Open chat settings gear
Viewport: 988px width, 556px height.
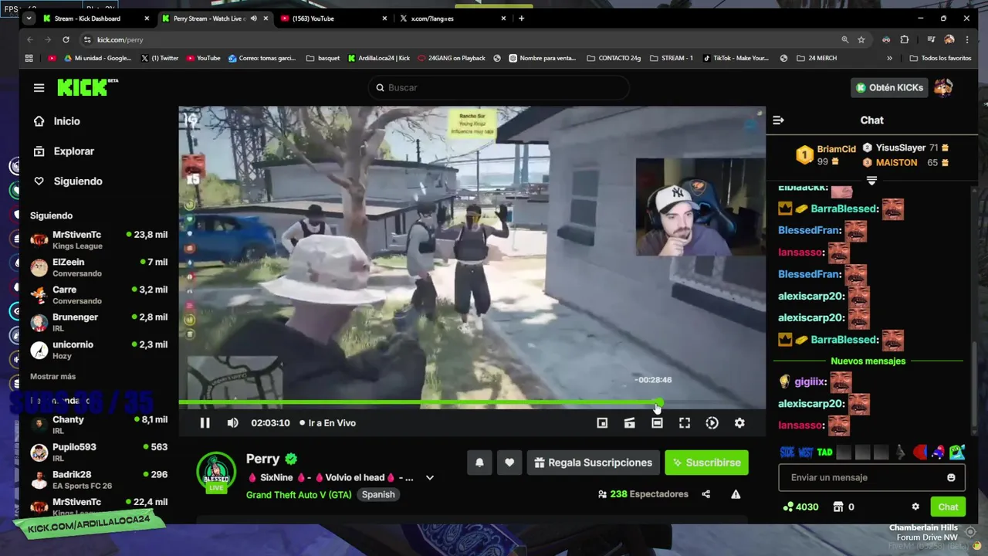tap(915, 507)
